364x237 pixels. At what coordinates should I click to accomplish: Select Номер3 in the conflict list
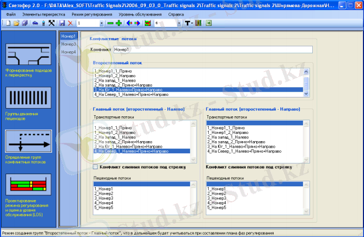[x=69, y=44]
